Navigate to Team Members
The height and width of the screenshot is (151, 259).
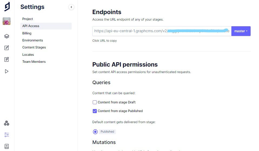coord(34,62)
